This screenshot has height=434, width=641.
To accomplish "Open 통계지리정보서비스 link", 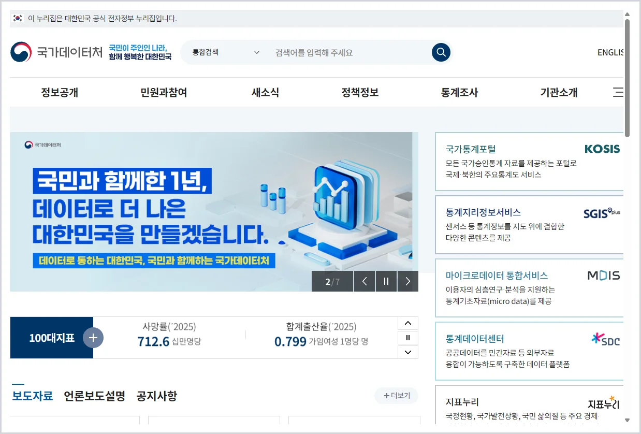I will pos(483,212).
